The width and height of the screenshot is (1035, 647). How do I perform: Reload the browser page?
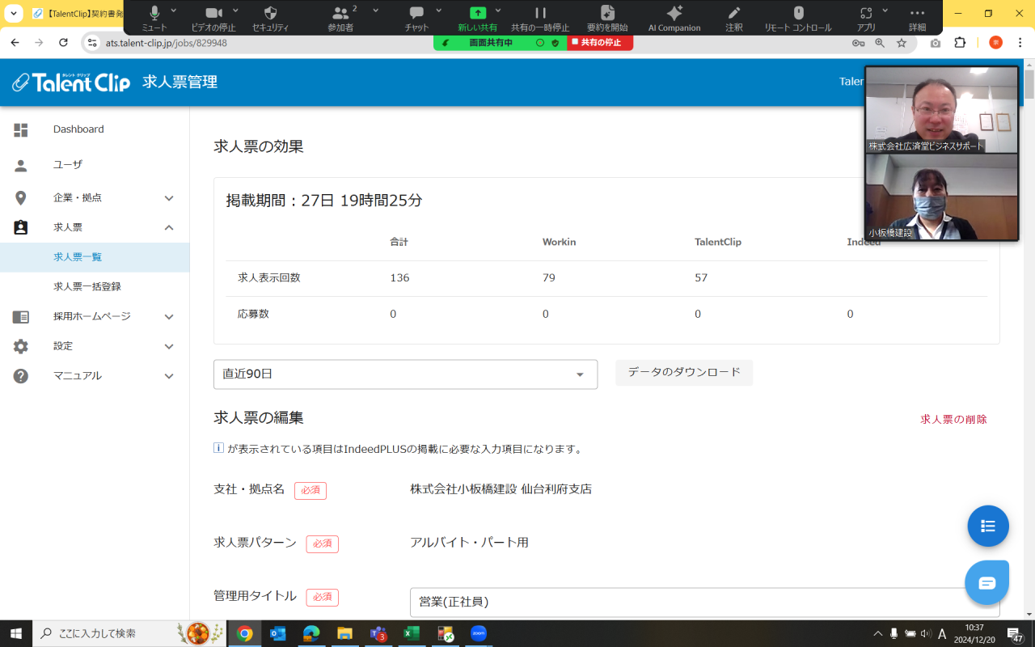64,42
